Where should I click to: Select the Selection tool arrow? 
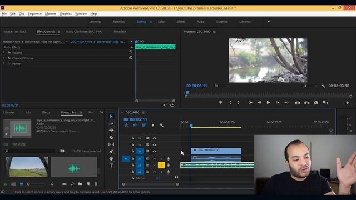point(111,117)
